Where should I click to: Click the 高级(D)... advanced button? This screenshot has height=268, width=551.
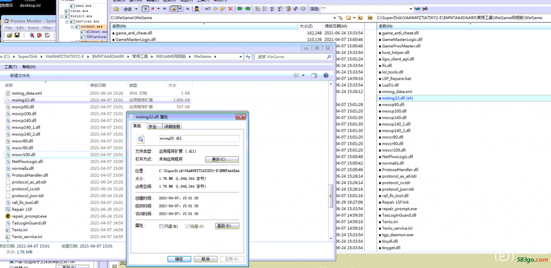pyautogui.click(x=227, y=226)
